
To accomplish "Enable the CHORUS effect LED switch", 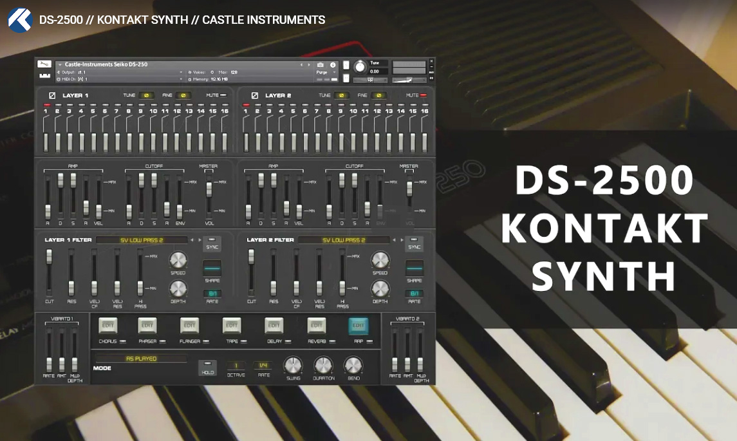I will (x=123, y=341).
